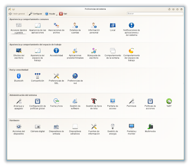The image size is (191, 167).
Task: Open Búsqueda de escritorio settings
Action: [94, 51]
